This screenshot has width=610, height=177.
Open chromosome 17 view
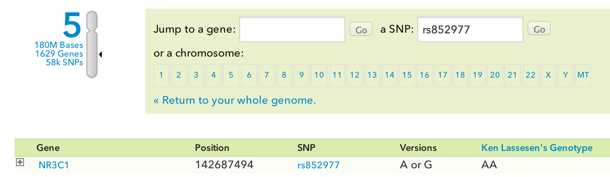click(x=442, y=75)
